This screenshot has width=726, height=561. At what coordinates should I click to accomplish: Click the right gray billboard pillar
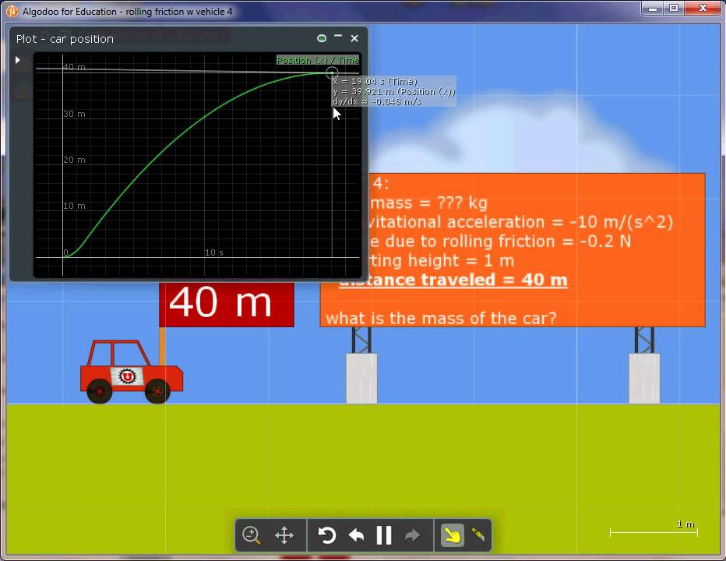click(x=644, y=378)
